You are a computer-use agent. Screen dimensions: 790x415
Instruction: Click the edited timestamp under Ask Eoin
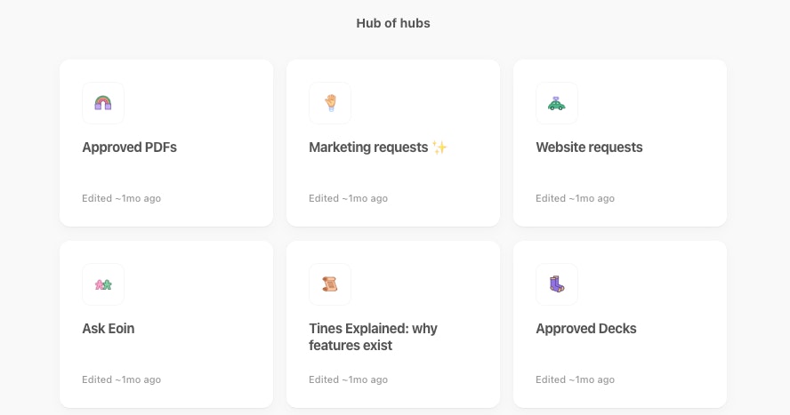[121, 379]
